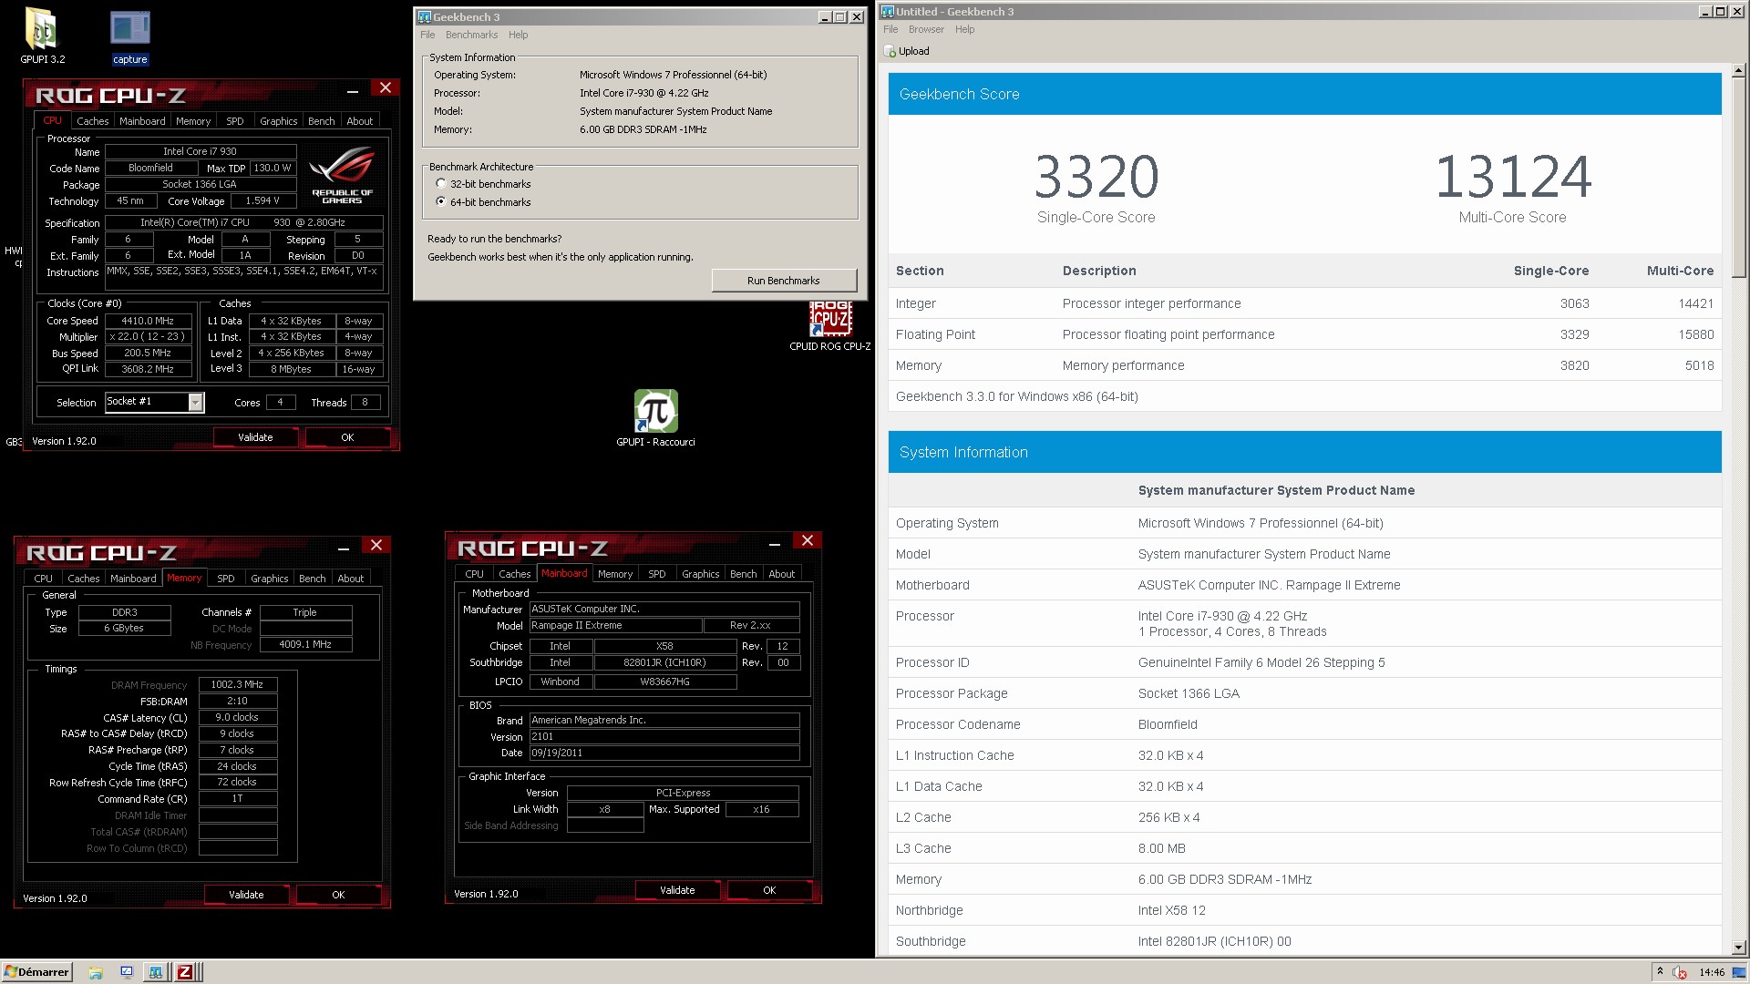Screen dimensions: 1750x984
Task: Click Geekbench 3 small window title icon
Action: (424, 16)
